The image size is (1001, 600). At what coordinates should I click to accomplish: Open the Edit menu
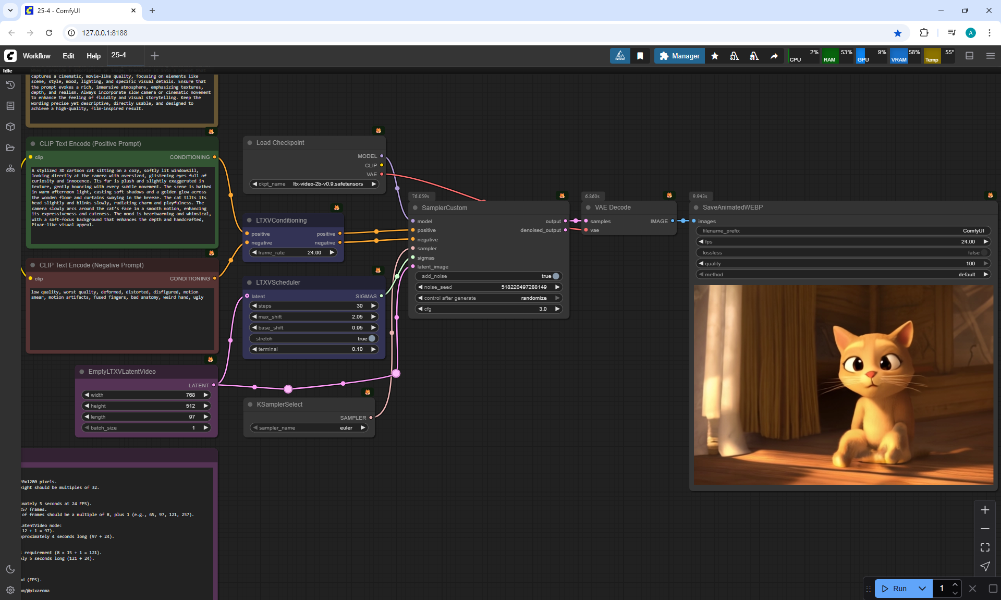tap(68, 56)
